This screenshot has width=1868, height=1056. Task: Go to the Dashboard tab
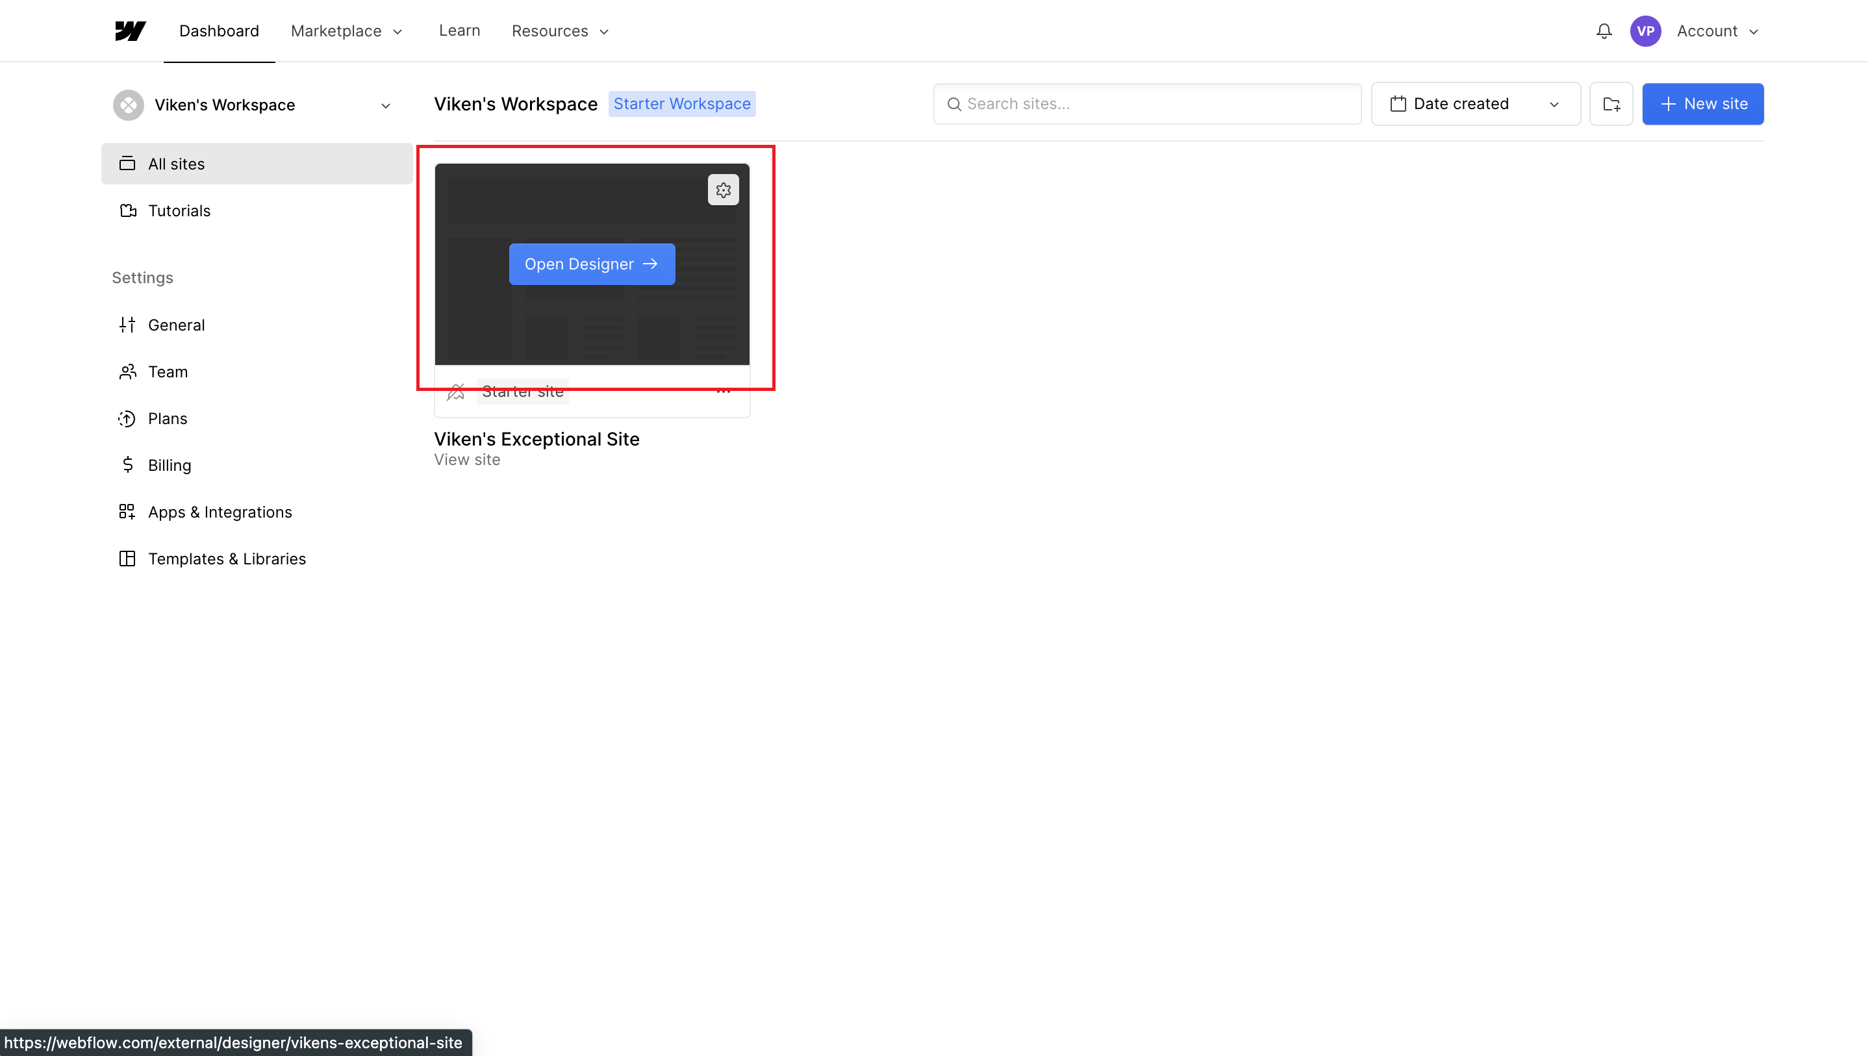click(x=219, y=31)
